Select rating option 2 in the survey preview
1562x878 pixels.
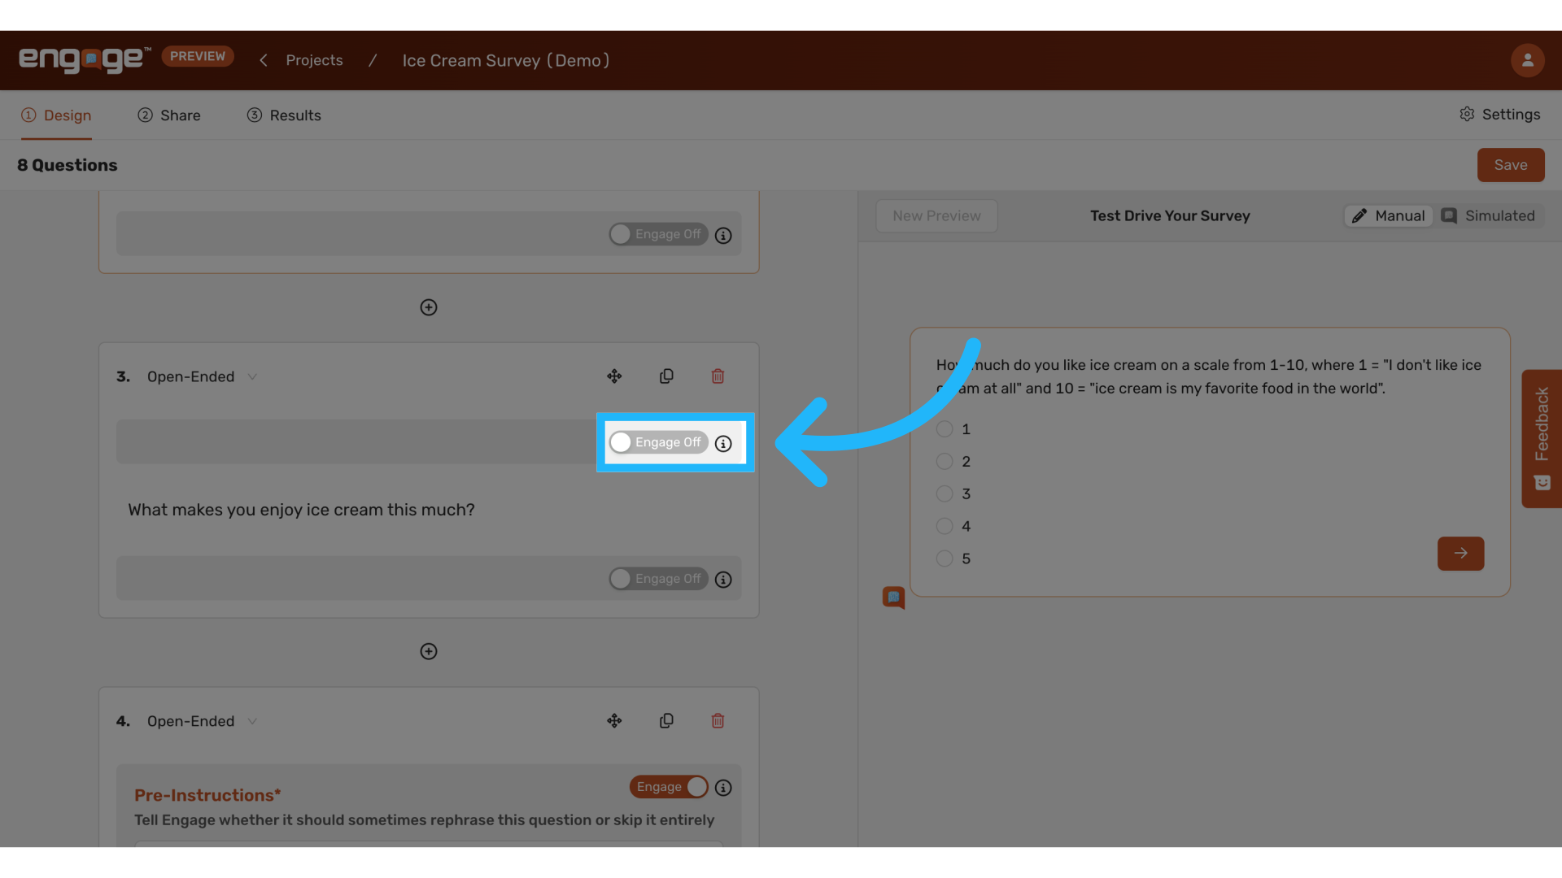click(945, 462)
